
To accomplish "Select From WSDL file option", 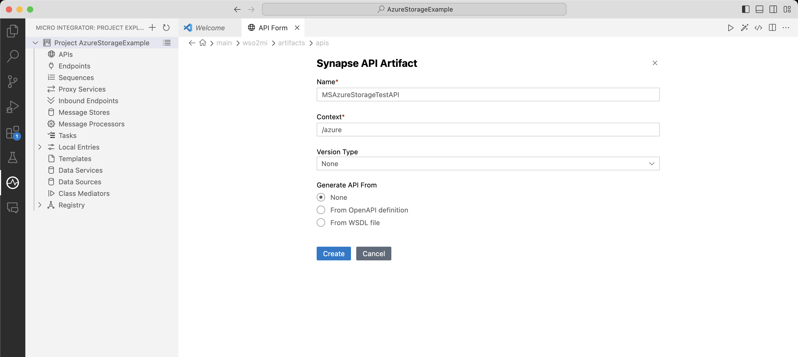I will (321, 222).
